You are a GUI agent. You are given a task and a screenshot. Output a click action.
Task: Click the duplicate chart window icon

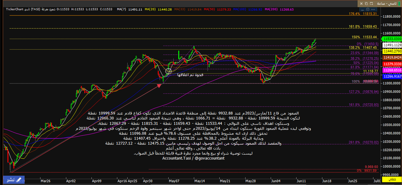366,4
